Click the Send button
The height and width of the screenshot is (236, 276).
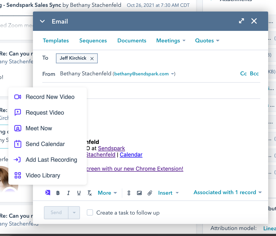click(56, 212)
